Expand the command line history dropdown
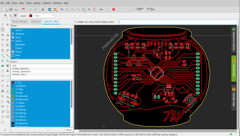This screenshot has width=240, height=136. tap(237, 22)
